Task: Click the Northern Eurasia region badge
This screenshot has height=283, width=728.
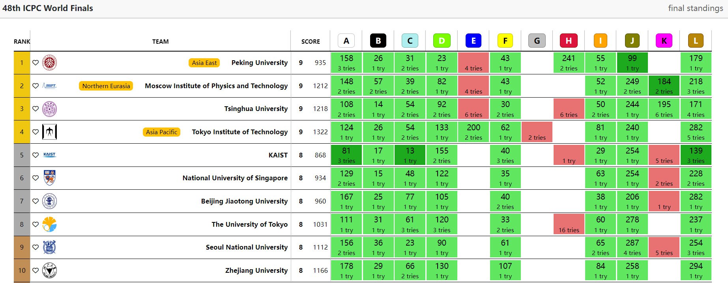Action: 106,86
